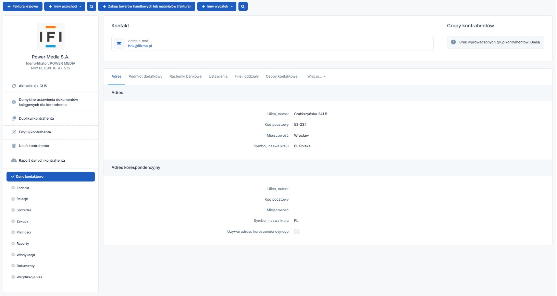The image size is (557, 296).
Task: Click the search icon after Inny przychód
Action: 91,6
